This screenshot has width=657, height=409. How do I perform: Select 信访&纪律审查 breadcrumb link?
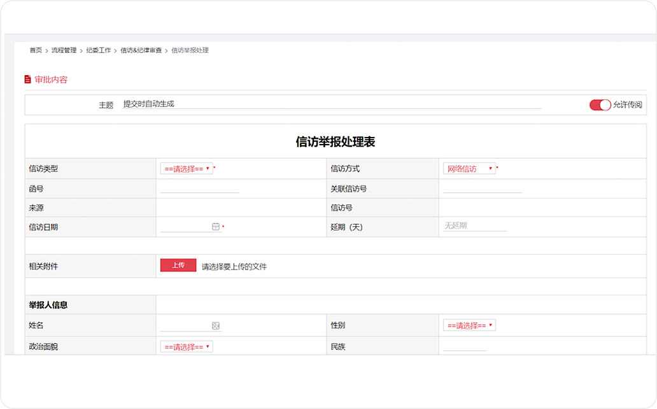(141, 50)
